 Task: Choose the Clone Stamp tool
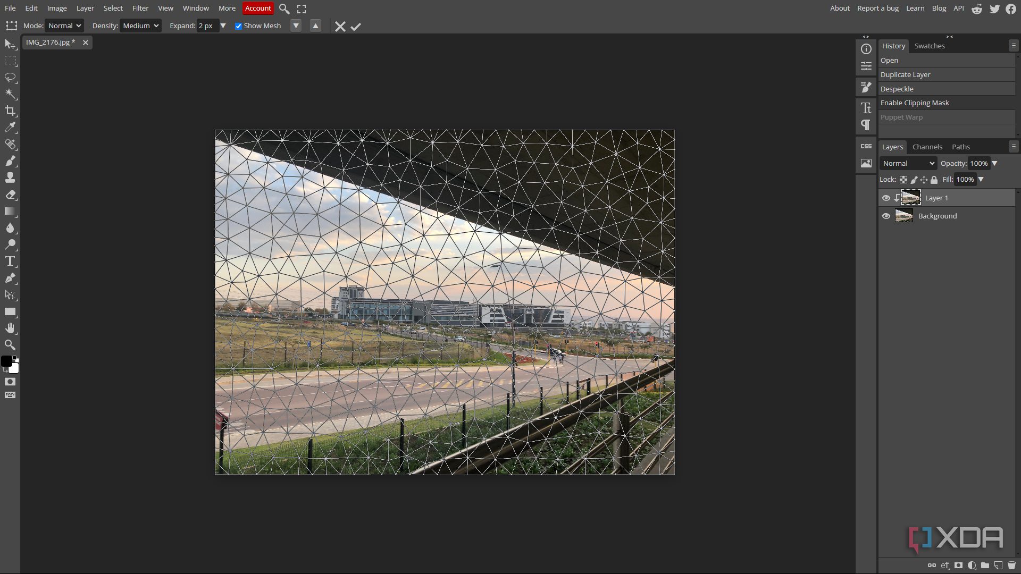coord(10,178)
